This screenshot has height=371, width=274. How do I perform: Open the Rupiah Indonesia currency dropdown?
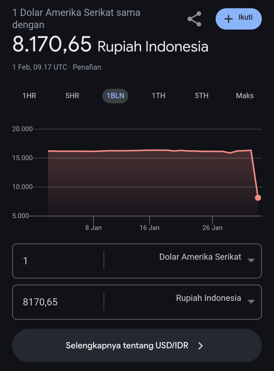pos(208,298)
